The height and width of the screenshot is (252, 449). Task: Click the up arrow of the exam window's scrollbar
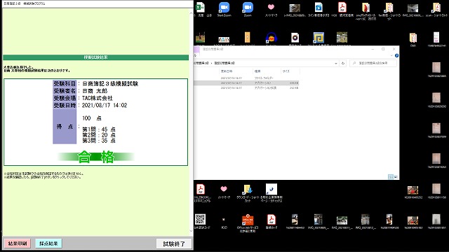click(x=191, y=13)
